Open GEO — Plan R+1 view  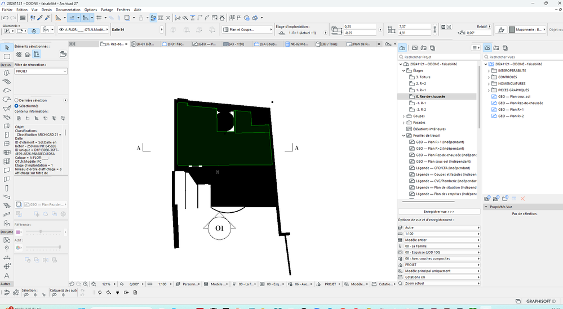click(x=511, y=109)
